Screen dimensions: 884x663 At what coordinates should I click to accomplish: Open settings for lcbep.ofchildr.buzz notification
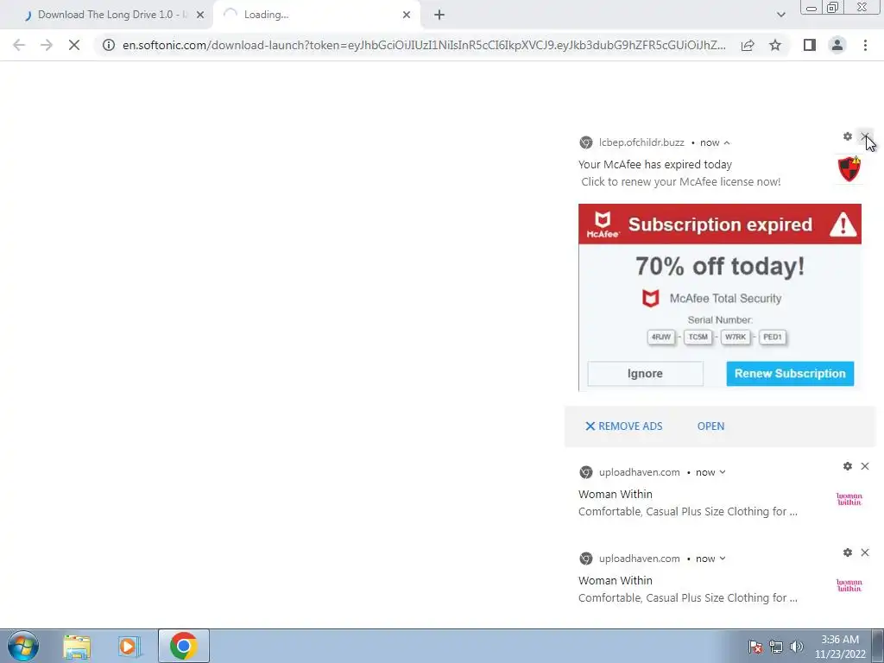pos(848,136)
